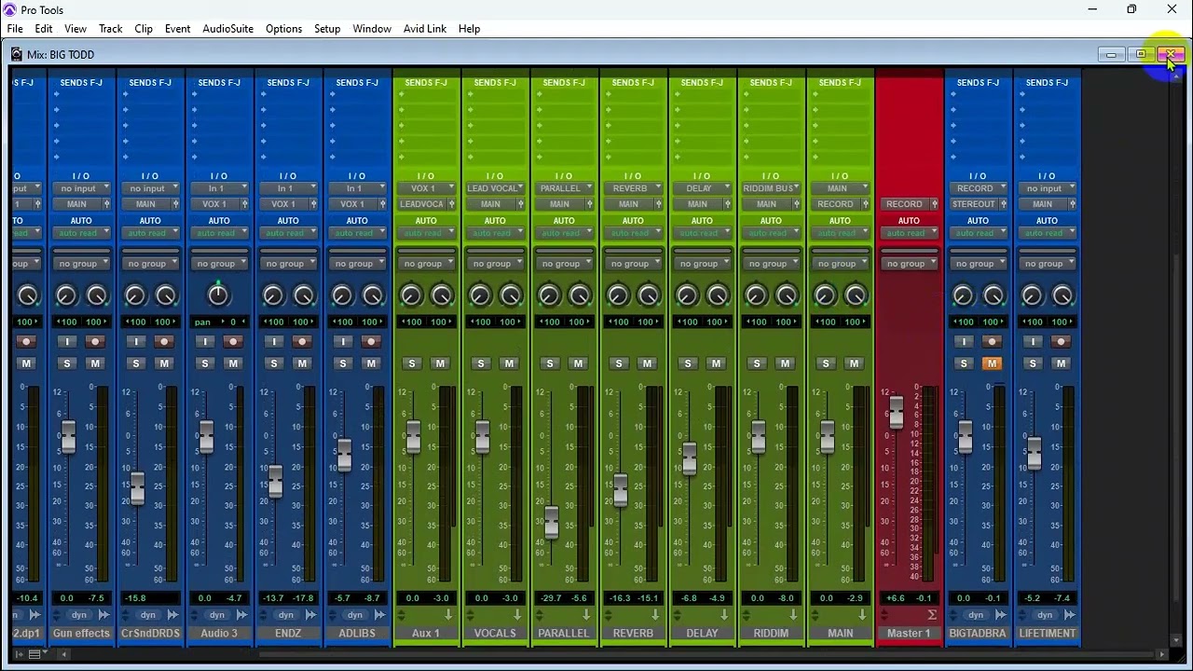Viewport: 1193px width, 671px height.
Task: Click the input monitor button on LIFETIMENT
Action: click(x=1033, y=342)
